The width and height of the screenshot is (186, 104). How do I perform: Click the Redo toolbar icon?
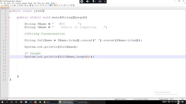[x=27, y=5]
